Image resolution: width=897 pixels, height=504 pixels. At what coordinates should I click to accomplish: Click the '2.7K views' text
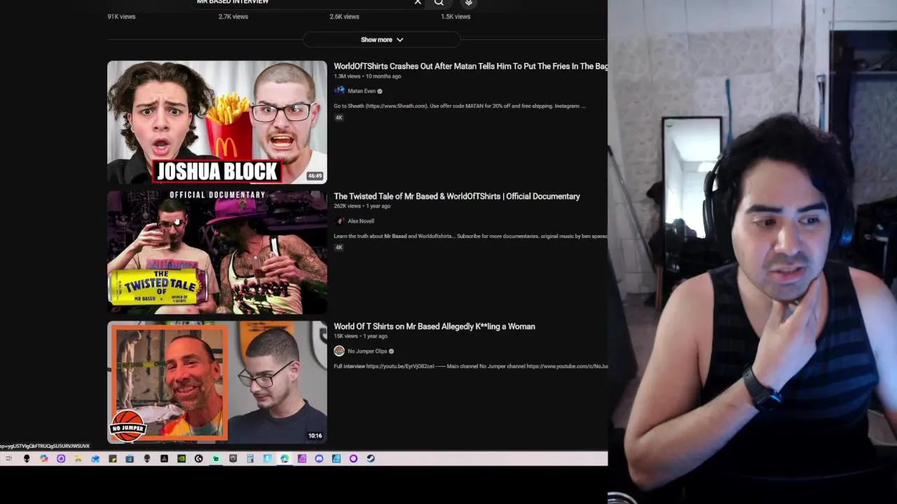click(233, 17)
